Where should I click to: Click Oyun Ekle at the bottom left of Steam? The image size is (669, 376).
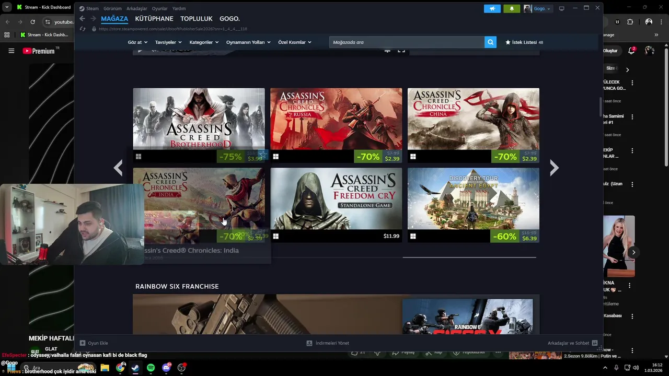coord(94,343)
